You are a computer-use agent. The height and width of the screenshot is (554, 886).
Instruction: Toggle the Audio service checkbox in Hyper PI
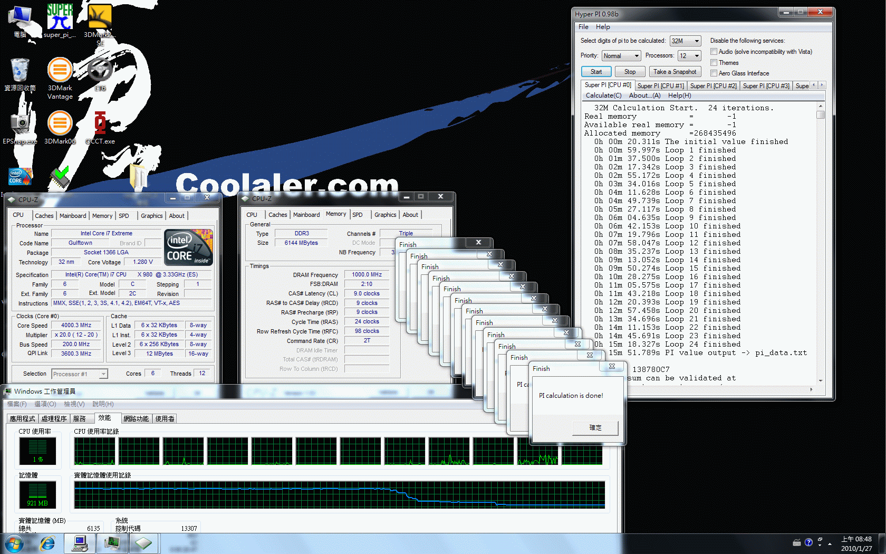tap(714, 52)
